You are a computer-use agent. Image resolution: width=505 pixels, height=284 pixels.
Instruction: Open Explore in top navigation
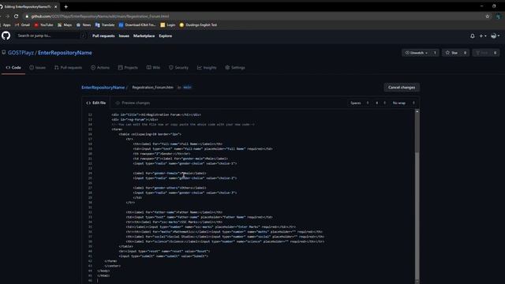click(165, 36)
